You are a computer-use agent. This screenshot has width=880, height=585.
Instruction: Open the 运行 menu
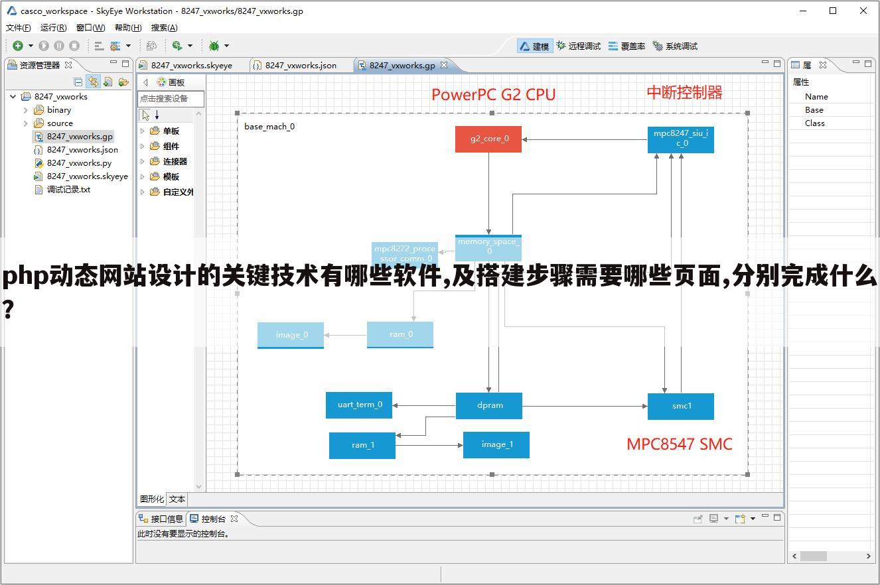pyautogui.click(x=52, y=27)
